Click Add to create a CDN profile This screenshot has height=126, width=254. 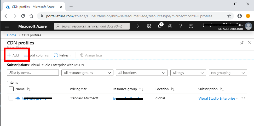(13, 55)
